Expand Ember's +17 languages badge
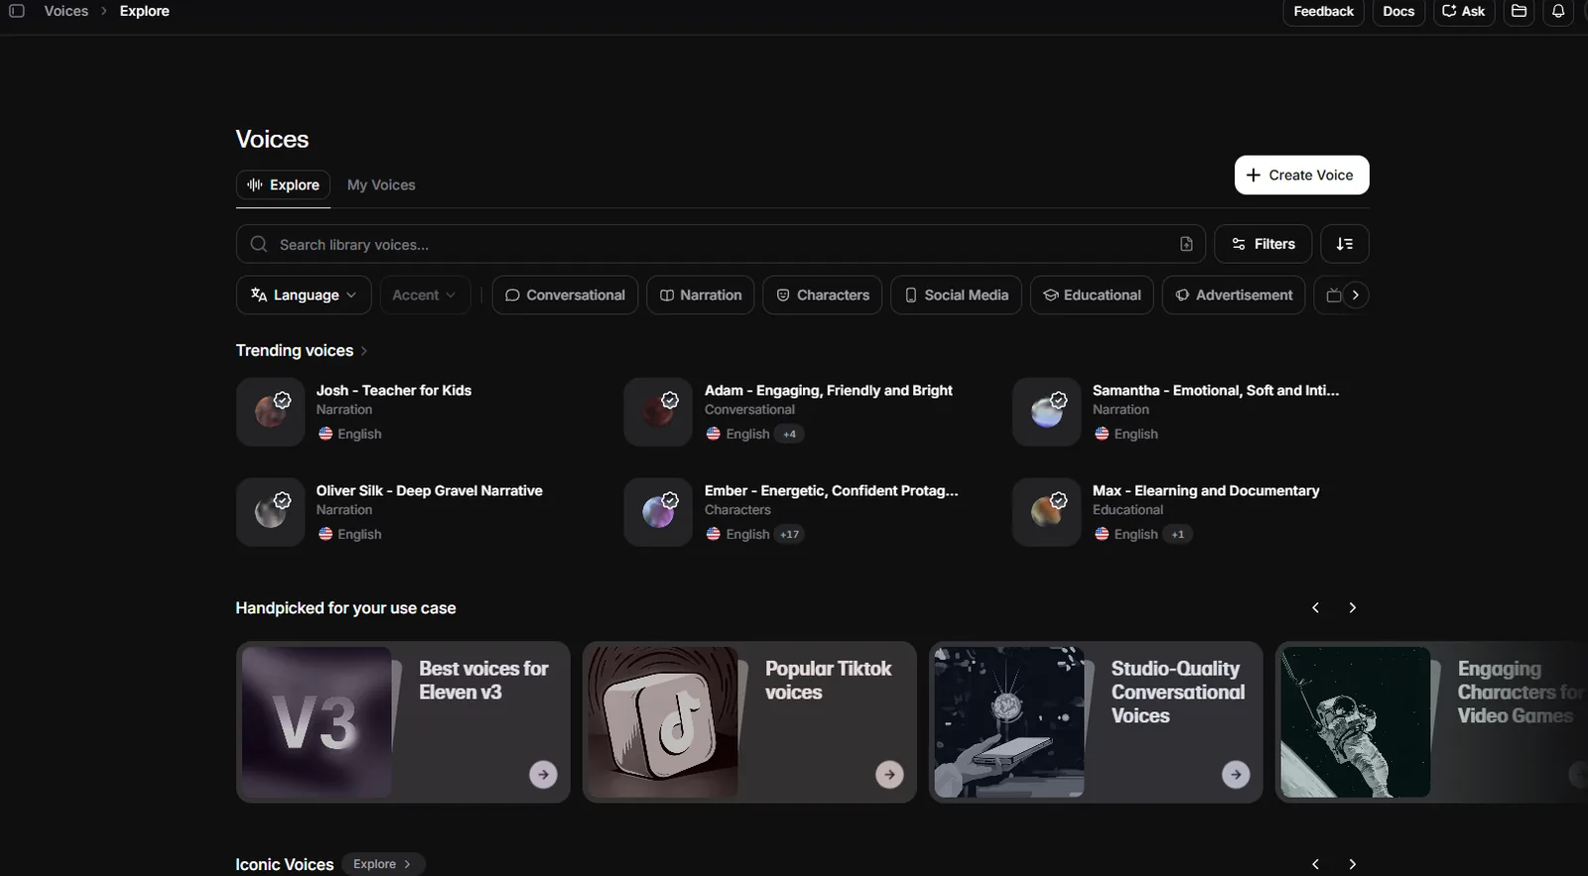 789,534
